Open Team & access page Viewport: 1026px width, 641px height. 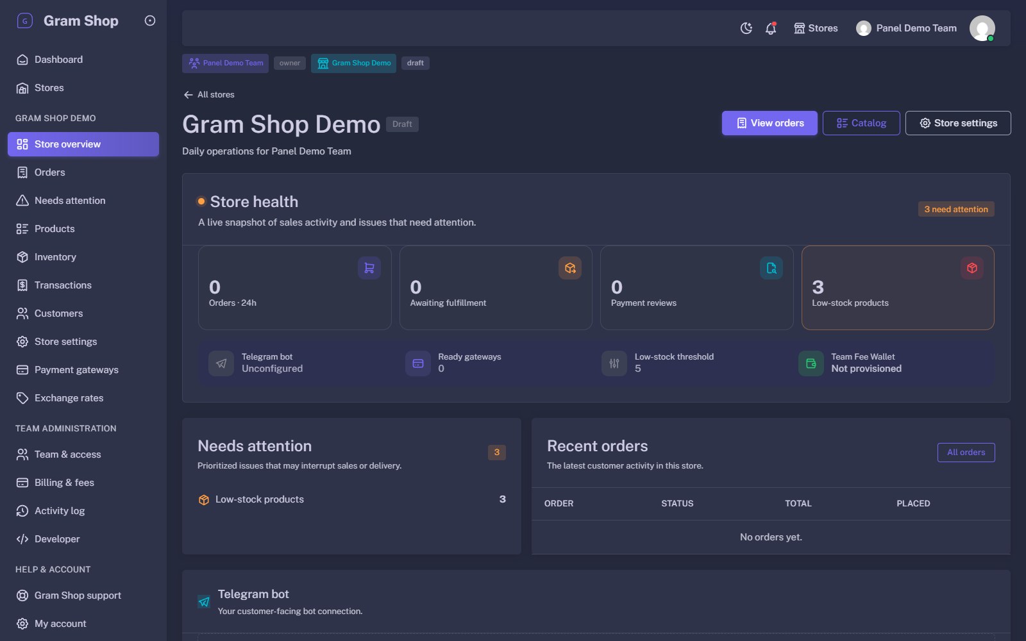83,454
